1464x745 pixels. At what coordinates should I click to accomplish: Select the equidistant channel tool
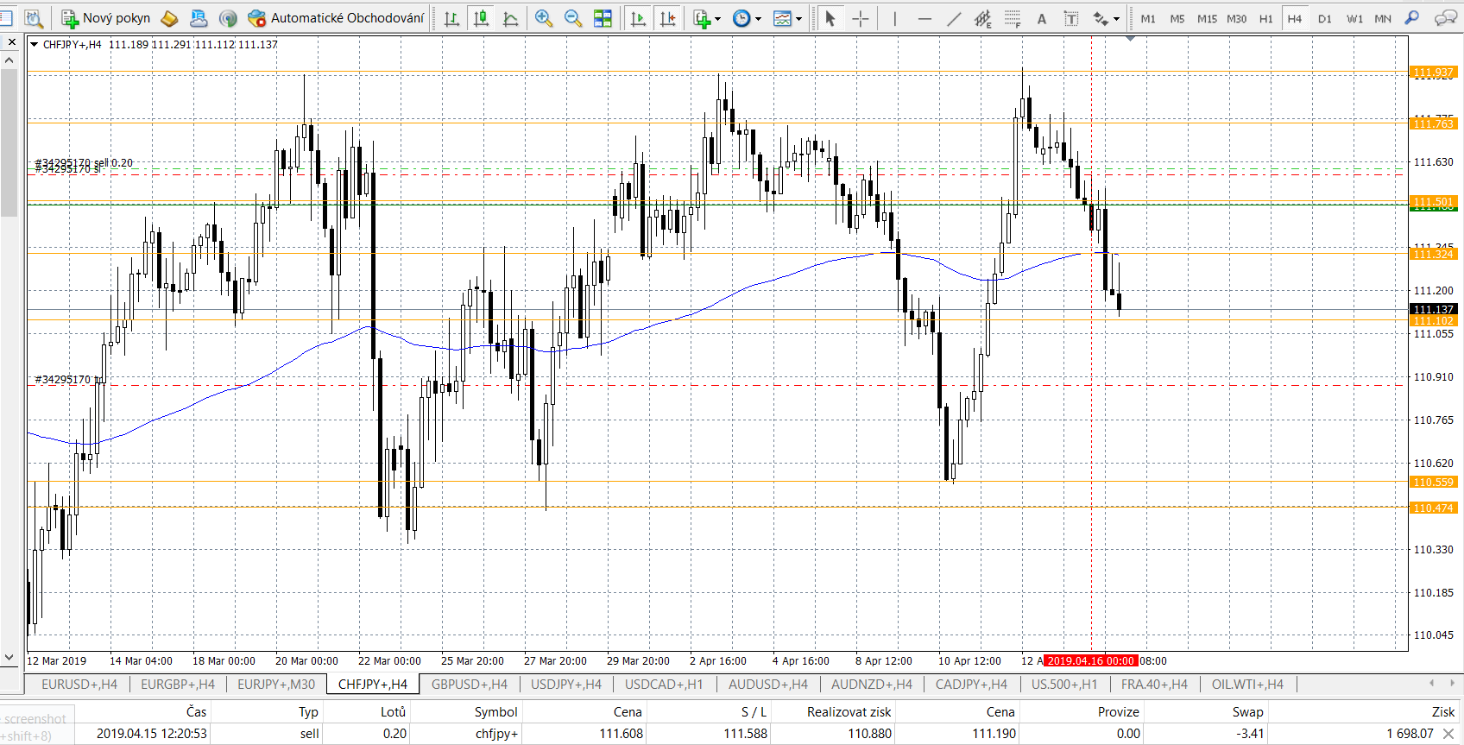[983, 18]
